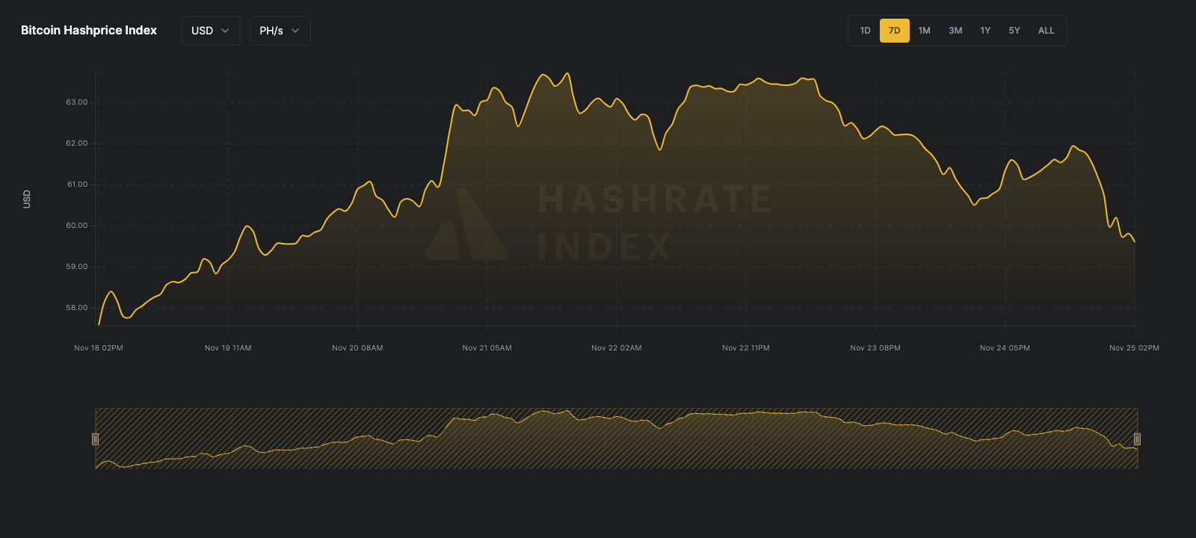
Task: Click the Nov 23 08PM axis label
Action: (875, 348)
